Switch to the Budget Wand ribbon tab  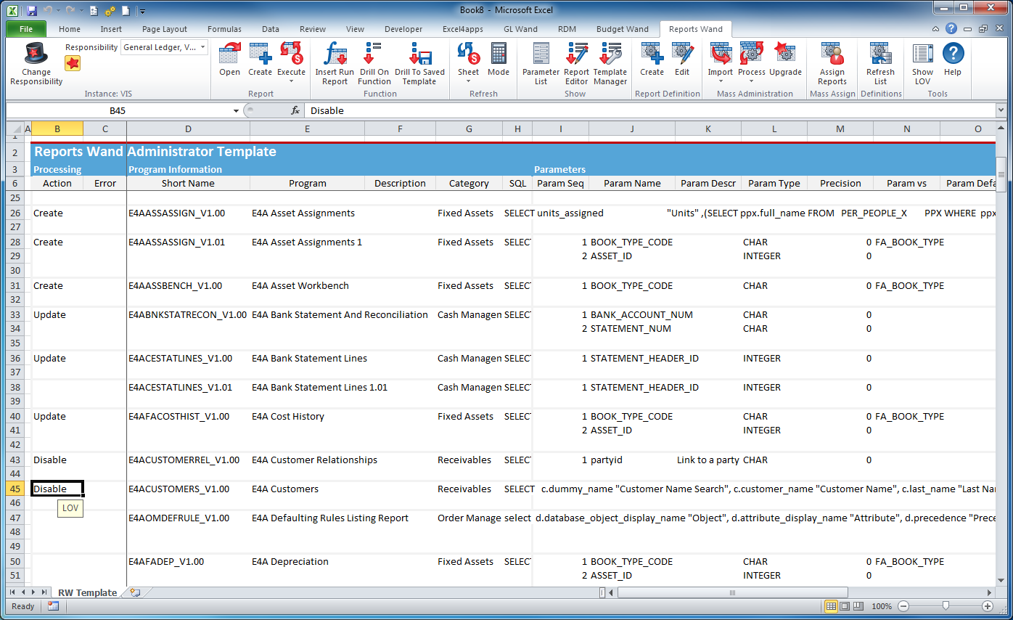pyautogui.click(x=622, y=29)
